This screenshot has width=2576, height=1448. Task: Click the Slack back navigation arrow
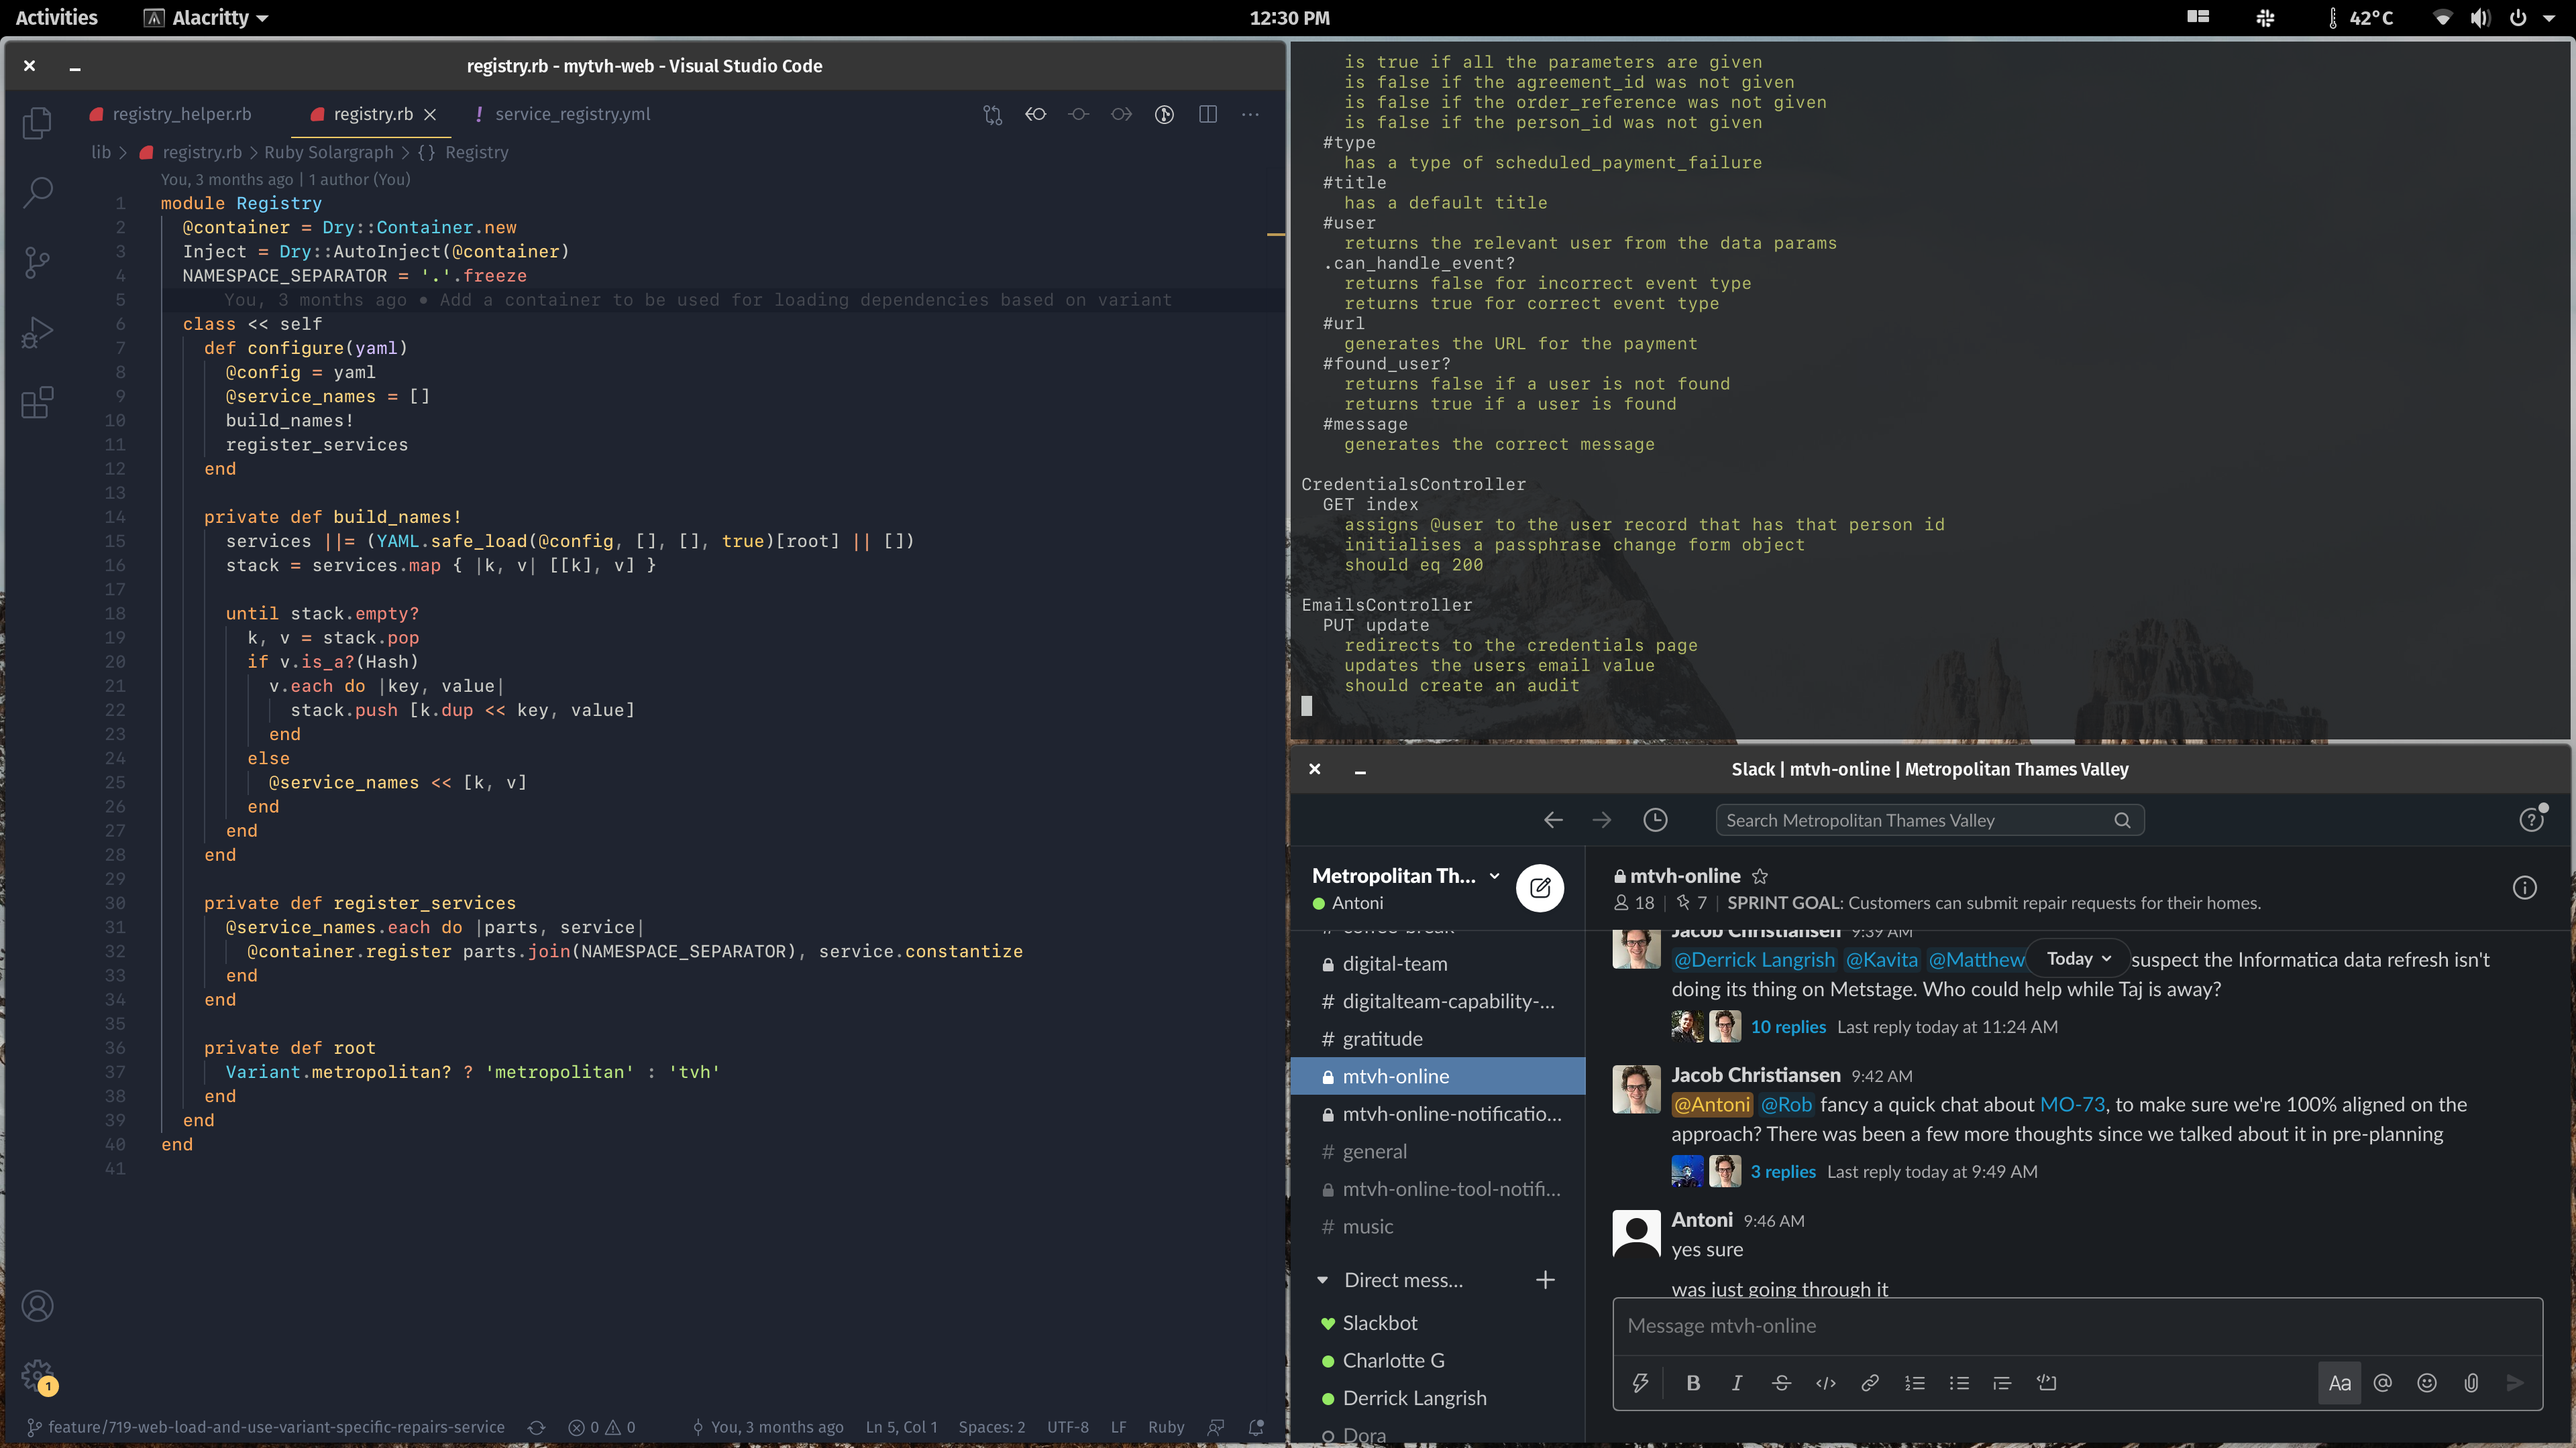tap(1553, 821)
